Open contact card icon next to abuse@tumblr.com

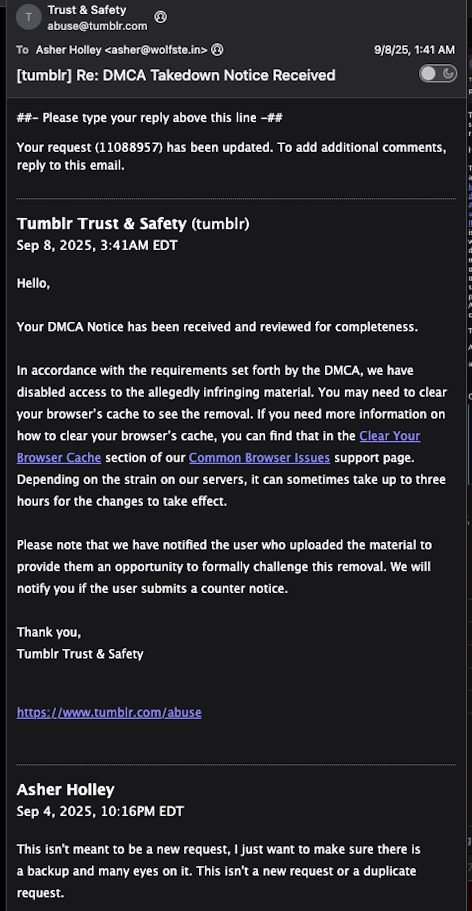[161, 17]
